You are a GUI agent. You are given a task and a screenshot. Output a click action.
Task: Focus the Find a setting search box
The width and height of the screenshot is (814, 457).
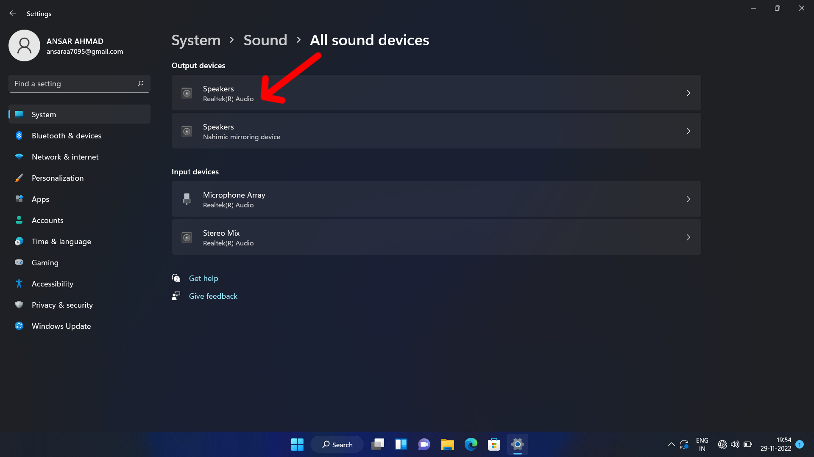79,84
